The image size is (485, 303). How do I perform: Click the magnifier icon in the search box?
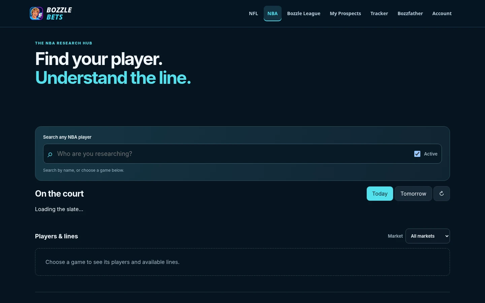[x=50, y=154]
